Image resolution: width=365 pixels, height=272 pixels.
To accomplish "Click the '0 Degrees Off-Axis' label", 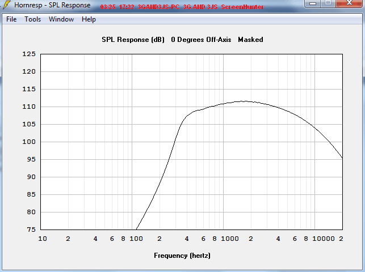I will pos(201,40).
